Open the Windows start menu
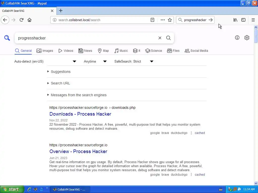 [x=12, y=189]
